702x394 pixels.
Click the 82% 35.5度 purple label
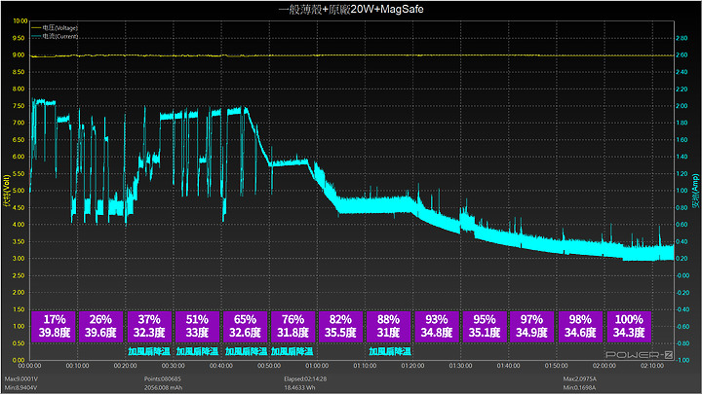(x=340, y=326)
